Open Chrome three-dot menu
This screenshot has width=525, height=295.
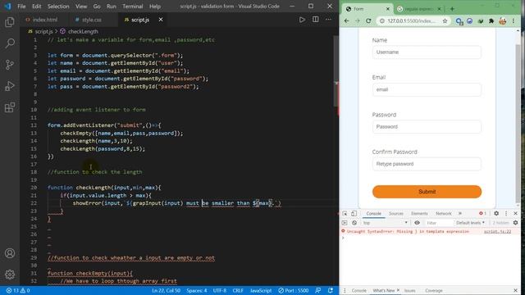tap(513, 20)
